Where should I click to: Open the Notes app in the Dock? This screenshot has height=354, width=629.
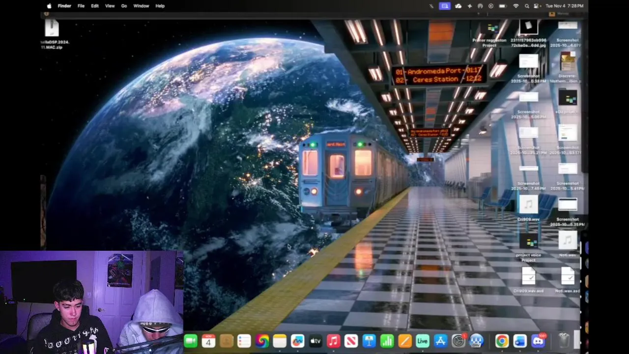pyautogui.click(x=280, y=341)
